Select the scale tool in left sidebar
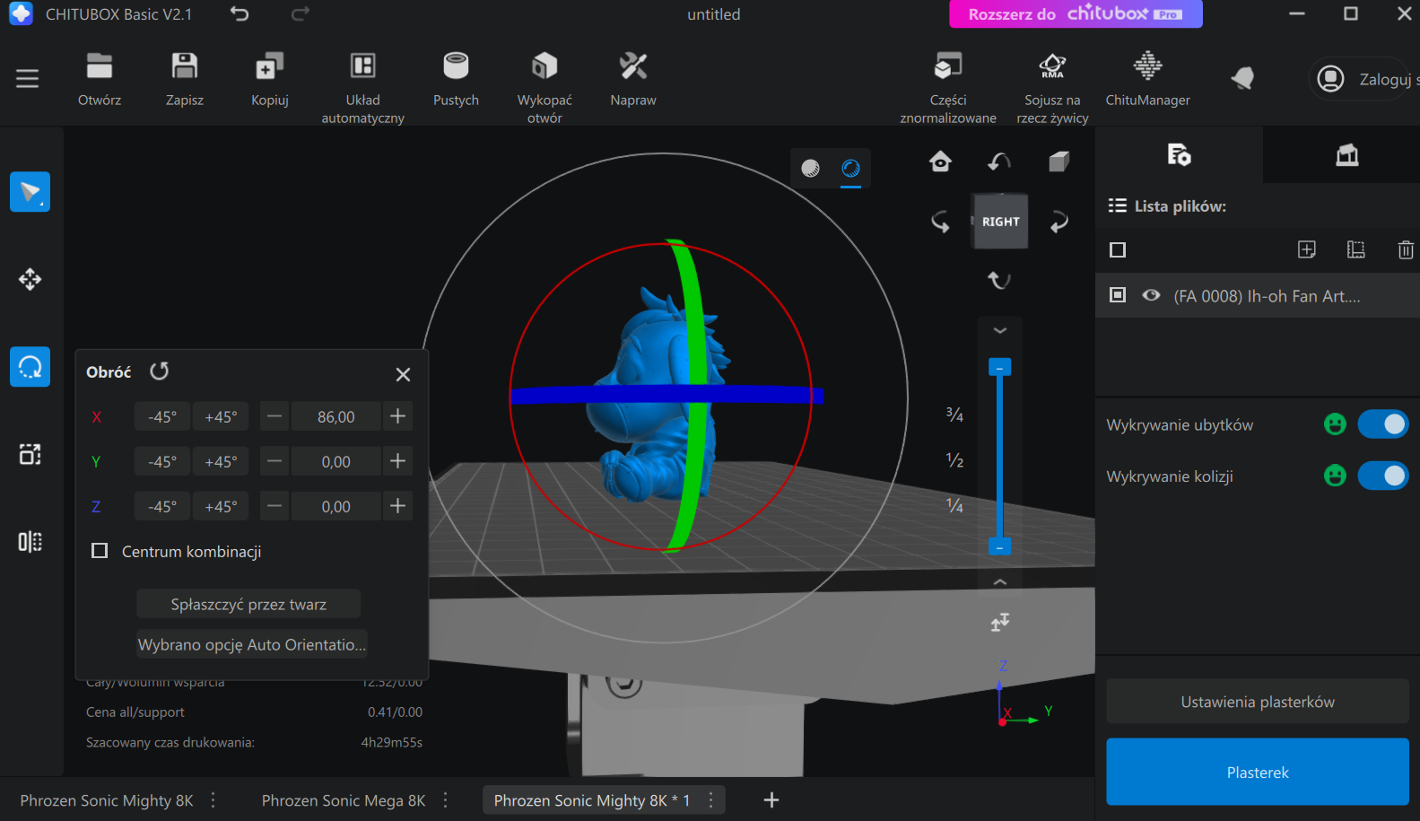 [x=30, y=454]
